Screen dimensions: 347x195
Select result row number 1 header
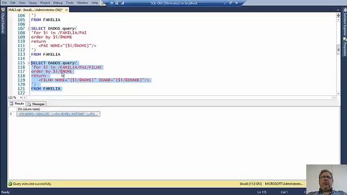click(x=11, y=114)
